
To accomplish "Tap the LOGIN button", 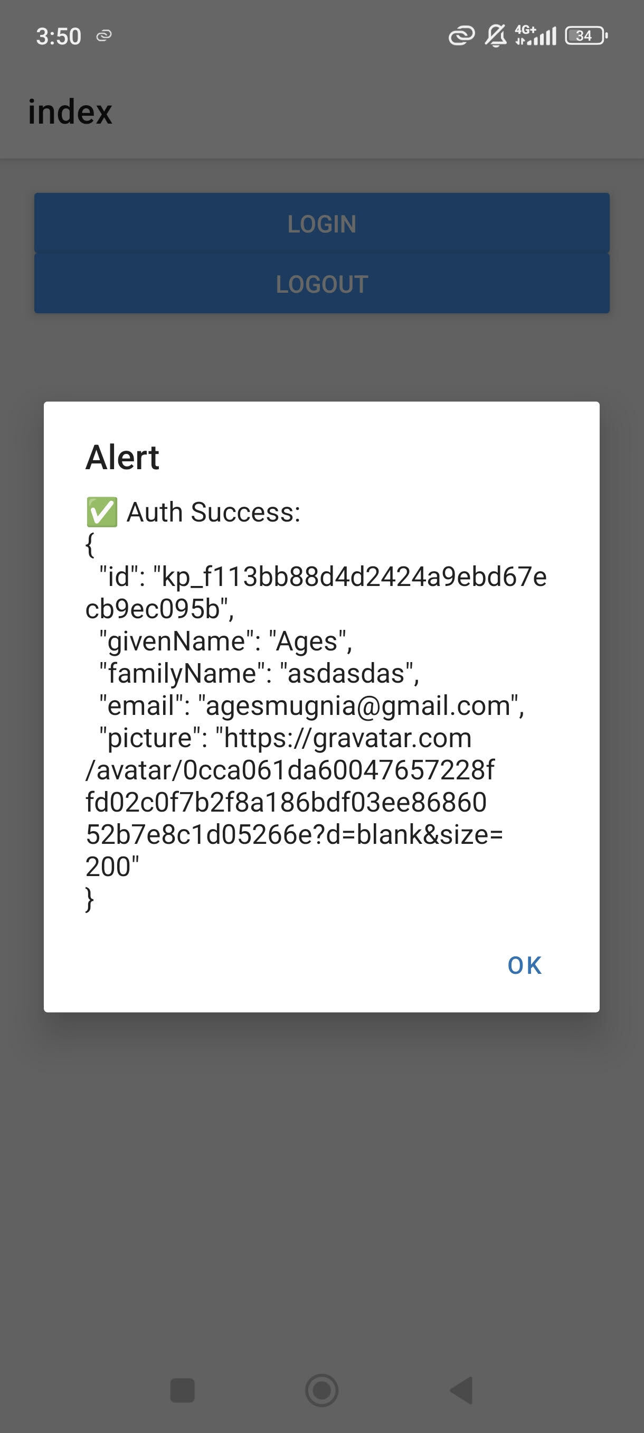I will click(321, 223).
